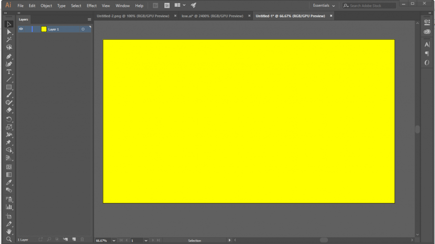Pick the Shape Builder tool
The image size is (435, 244).
pyautogui.click(x=9, y=150)
